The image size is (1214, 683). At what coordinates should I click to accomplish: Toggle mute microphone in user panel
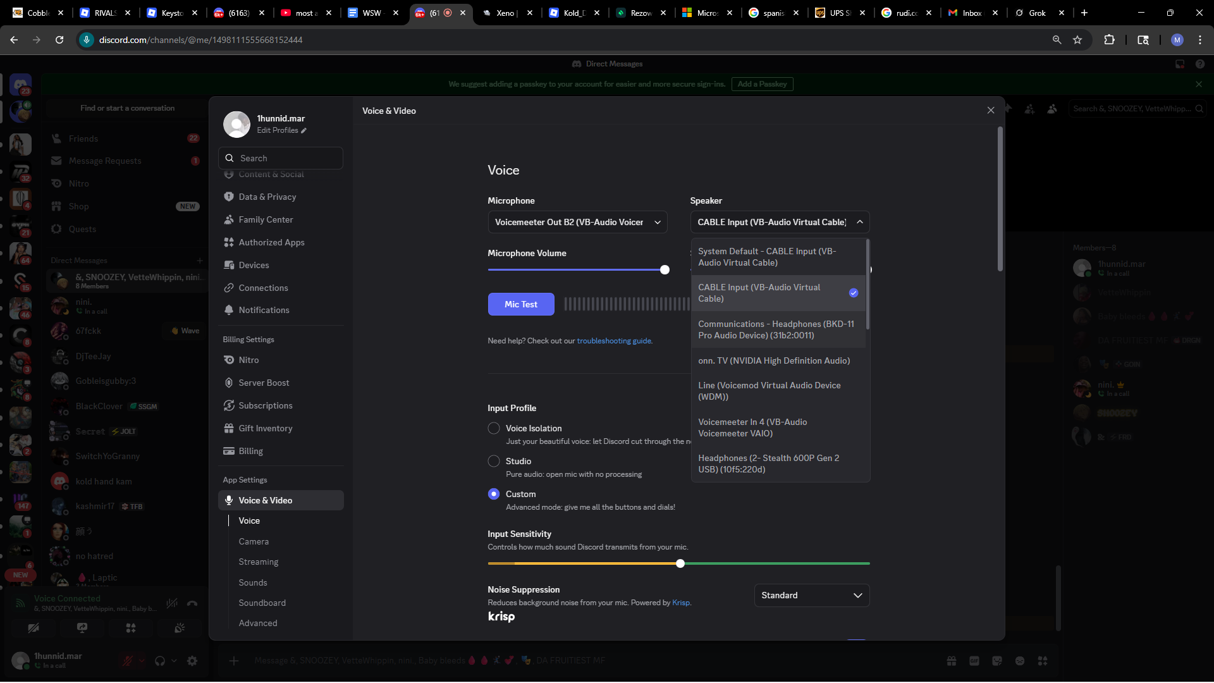coord(128,661)
